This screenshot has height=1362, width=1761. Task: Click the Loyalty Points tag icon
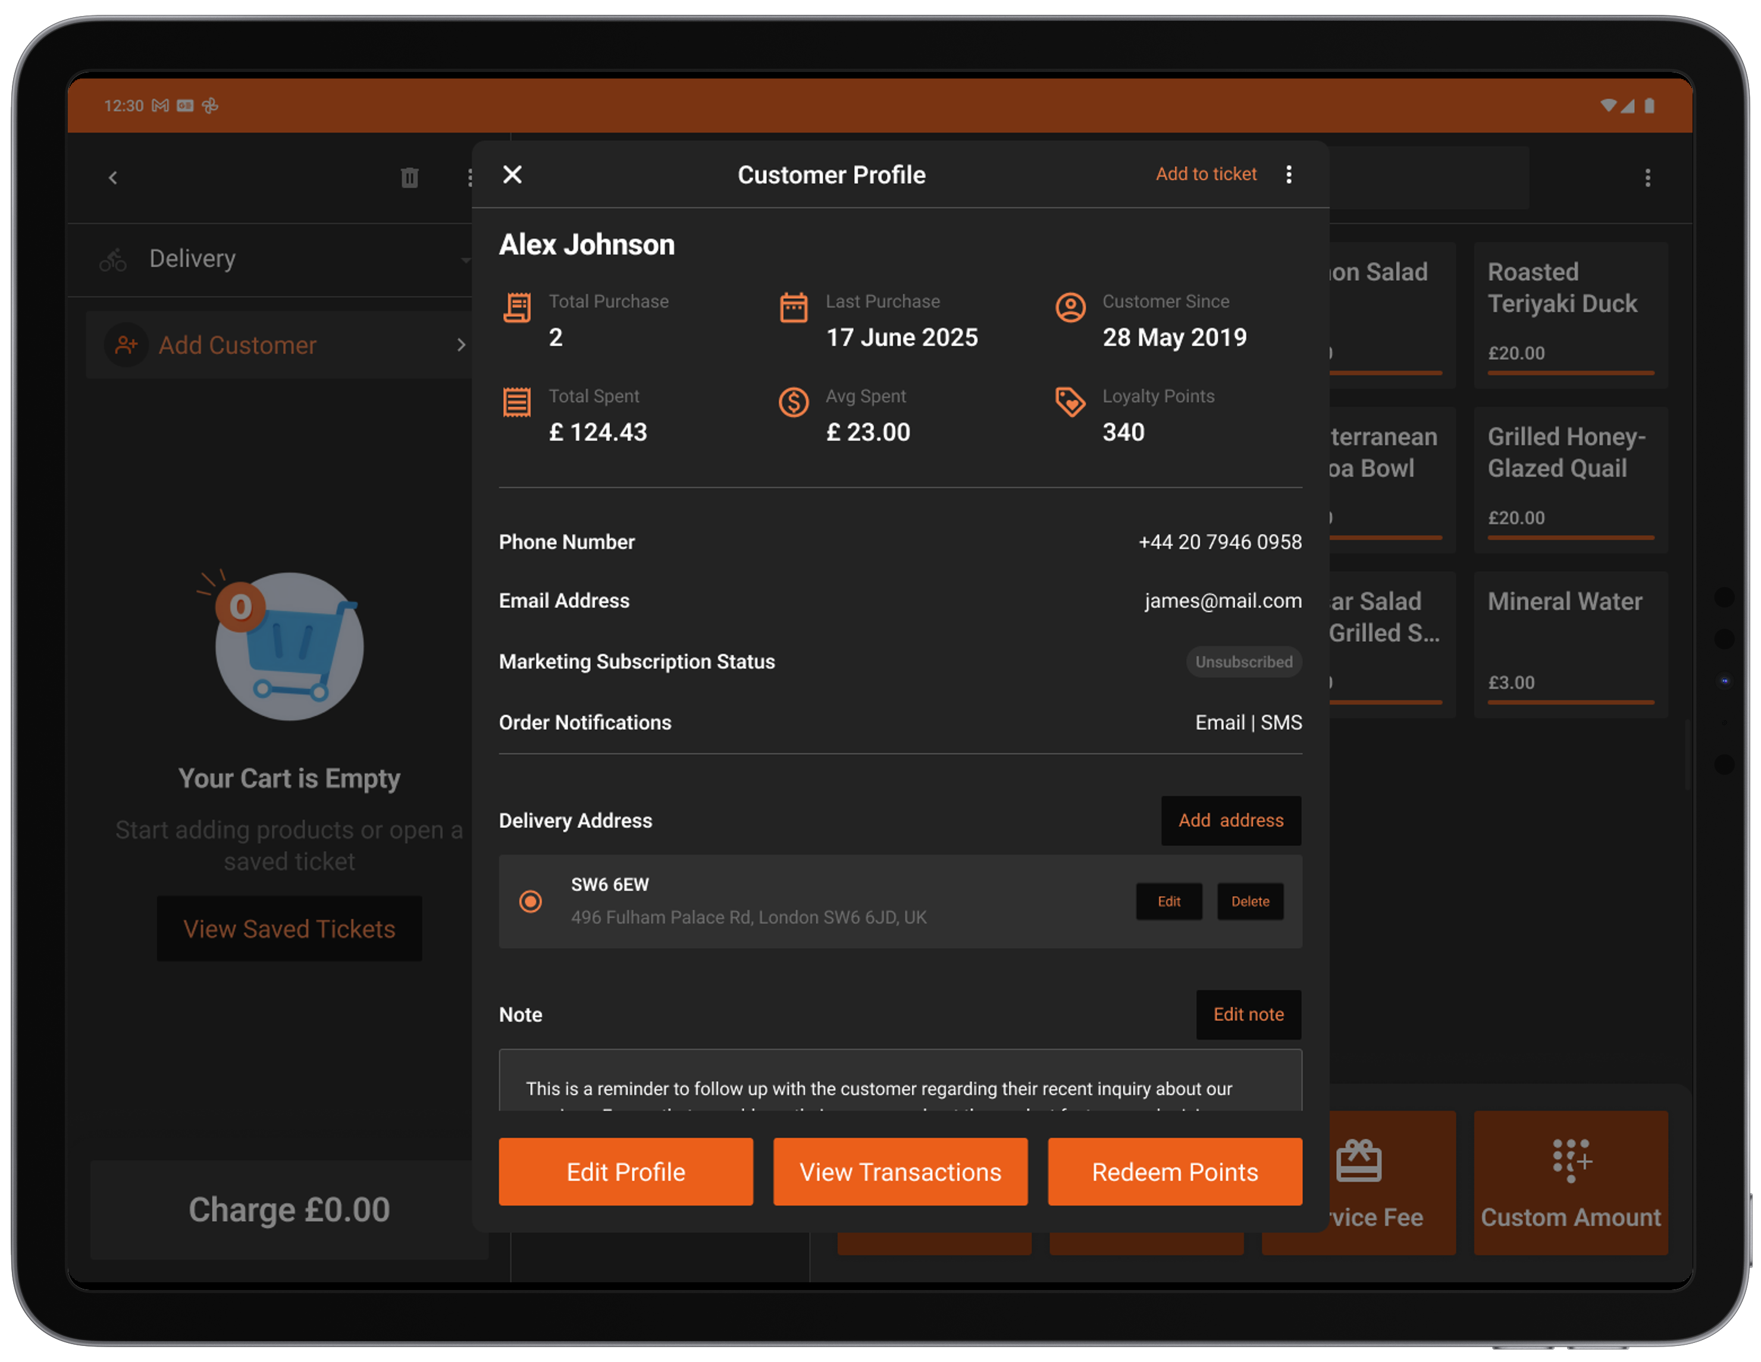(1070, 401)
